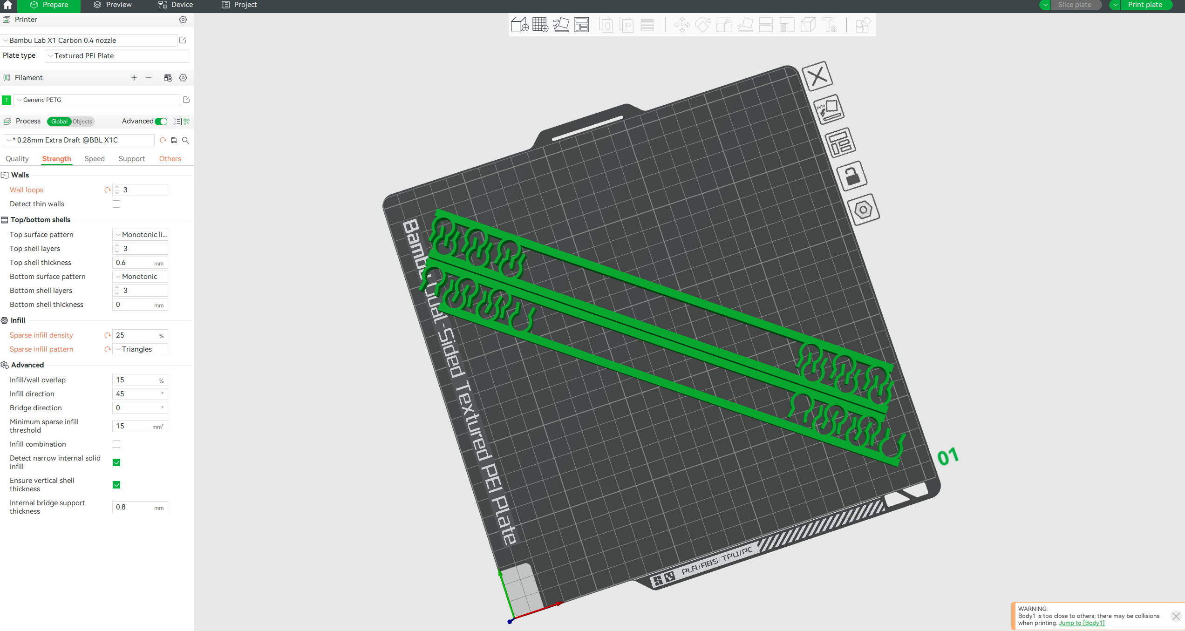
Task: Enable Infill combination checkbox
Action: (116, 444)
